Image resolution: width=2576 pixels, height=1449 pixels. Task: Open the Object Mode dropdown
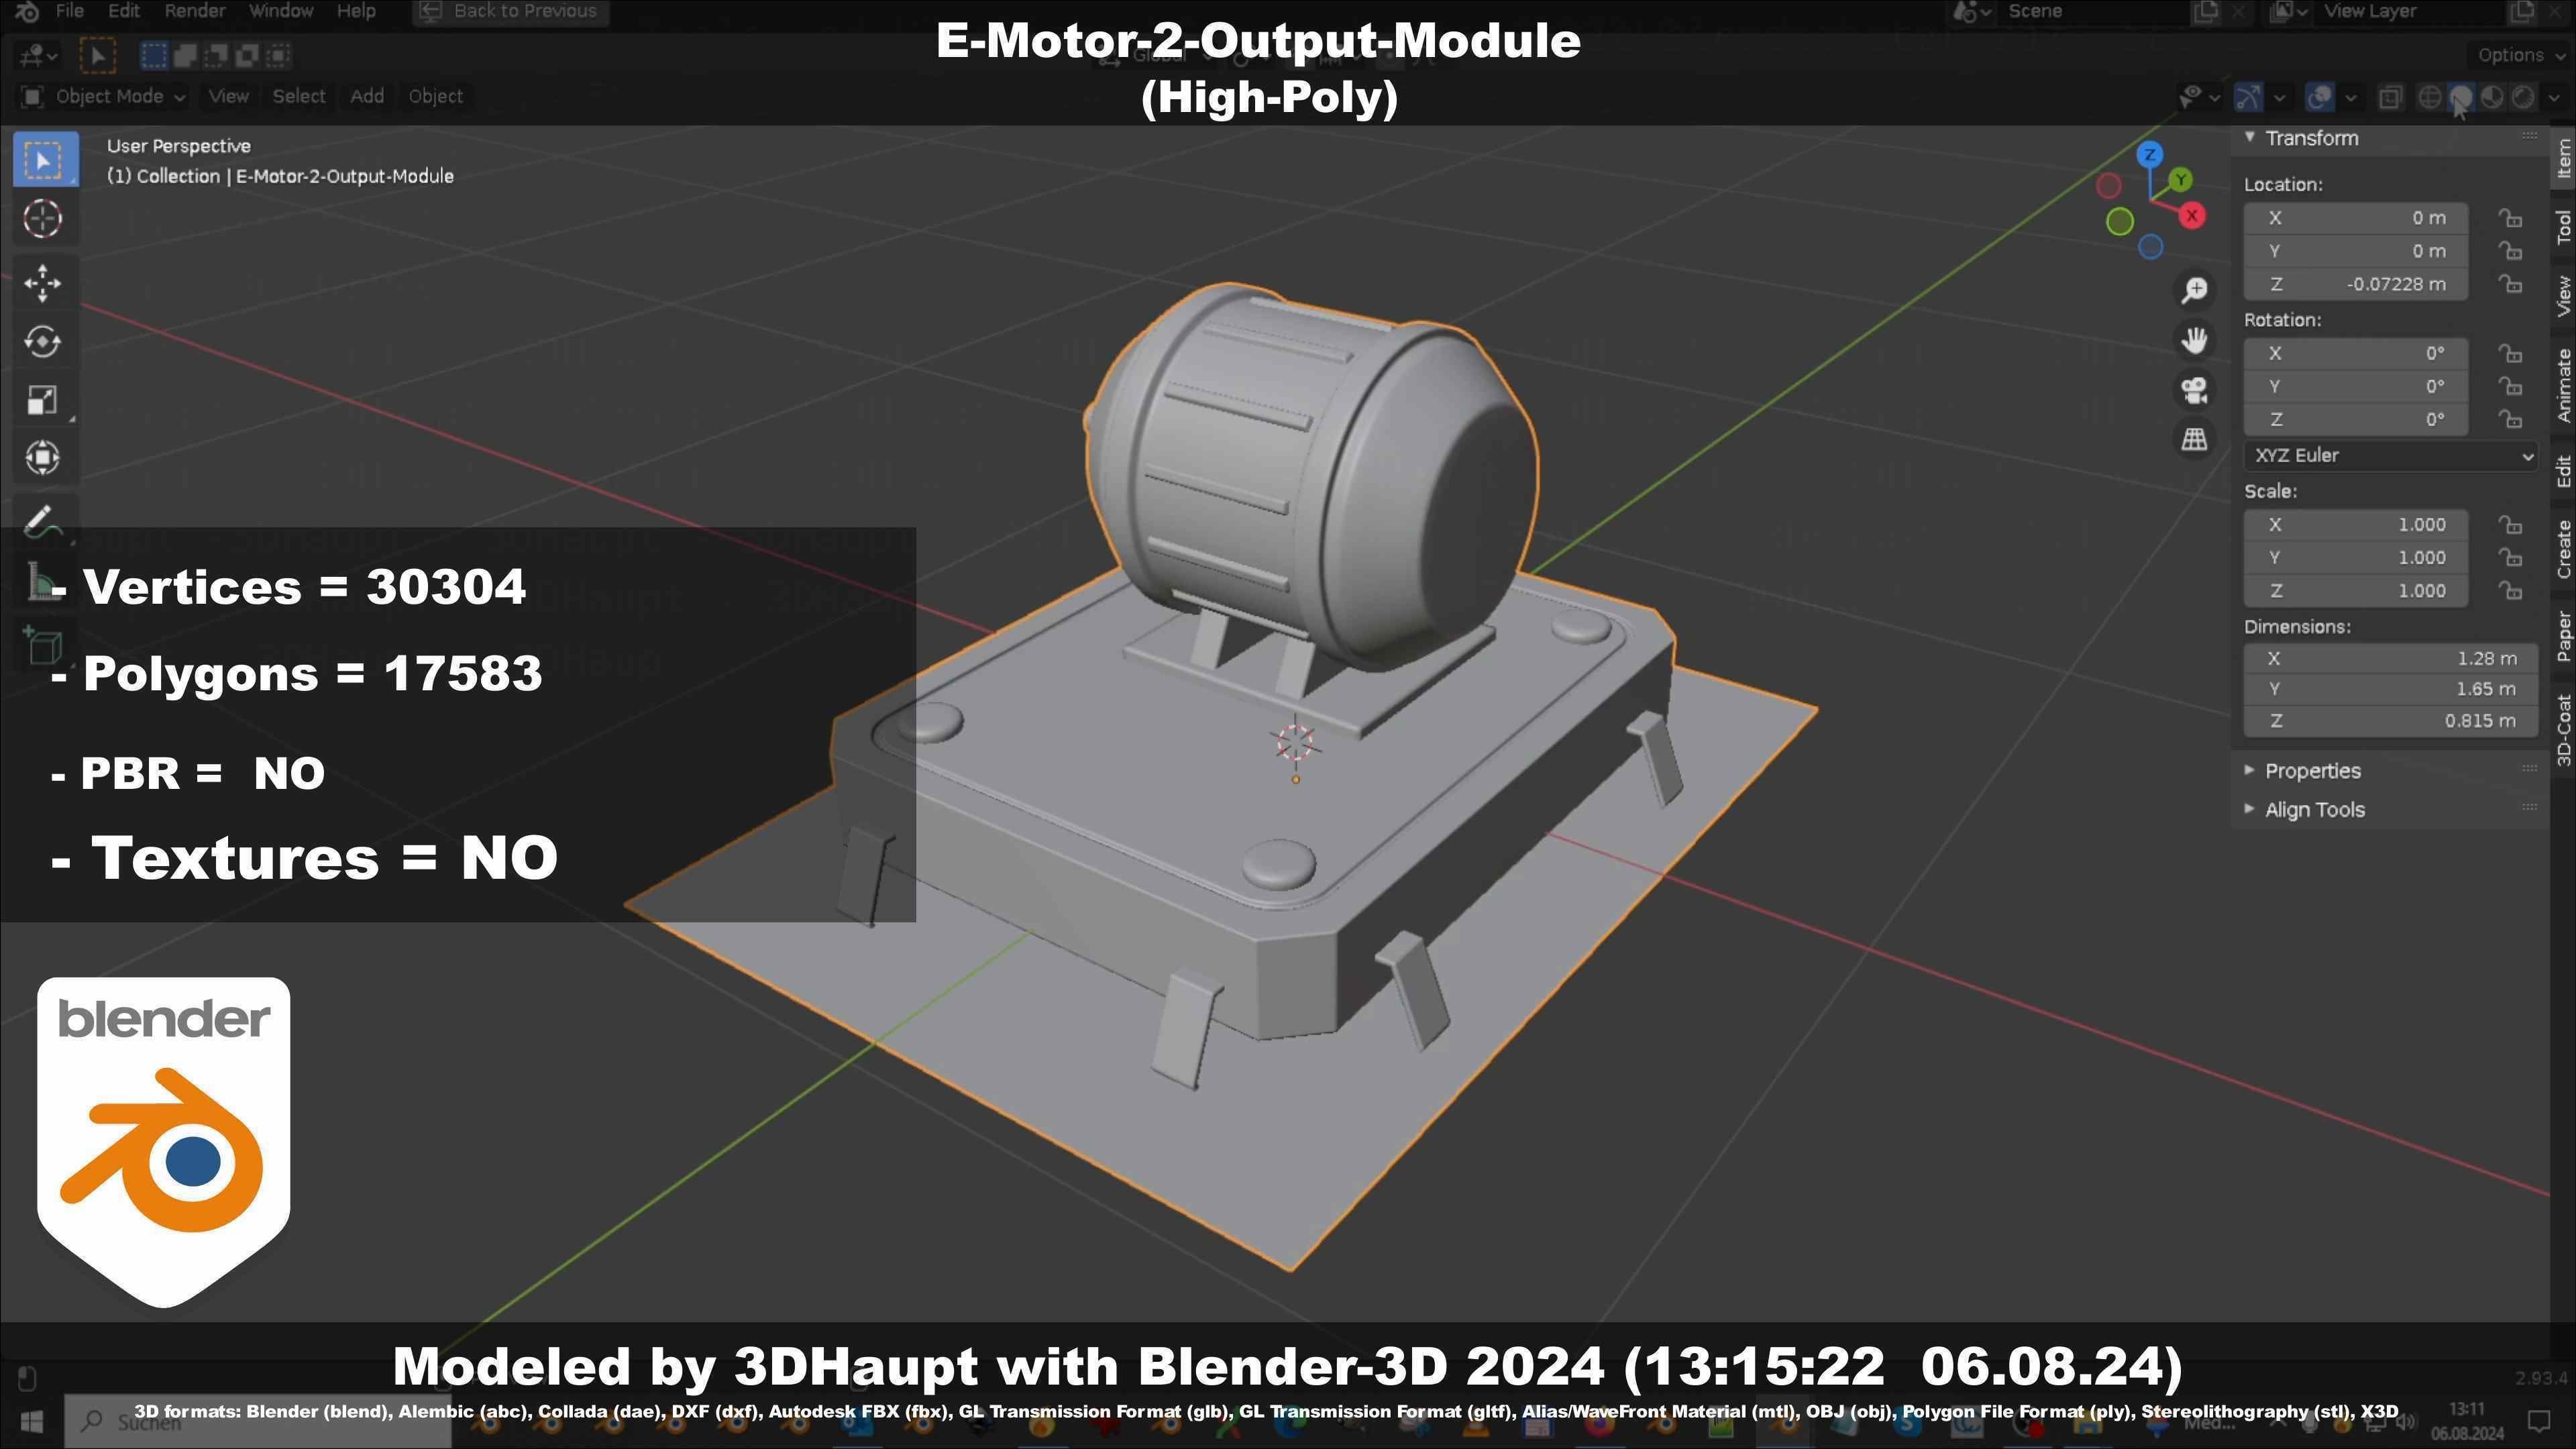(103, 97)
